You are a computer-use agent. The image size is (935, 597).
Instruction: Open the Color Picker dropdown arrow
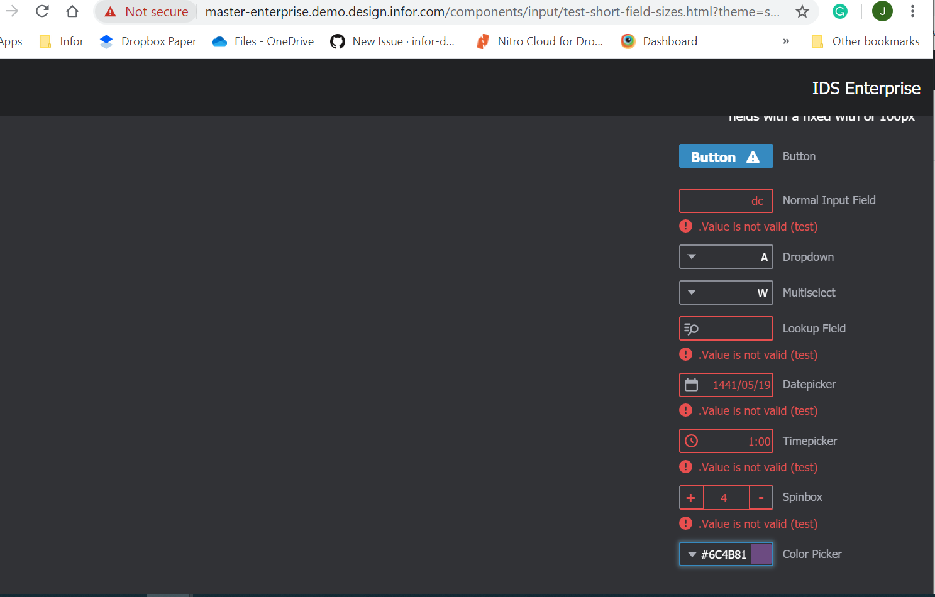coord(692,554)
